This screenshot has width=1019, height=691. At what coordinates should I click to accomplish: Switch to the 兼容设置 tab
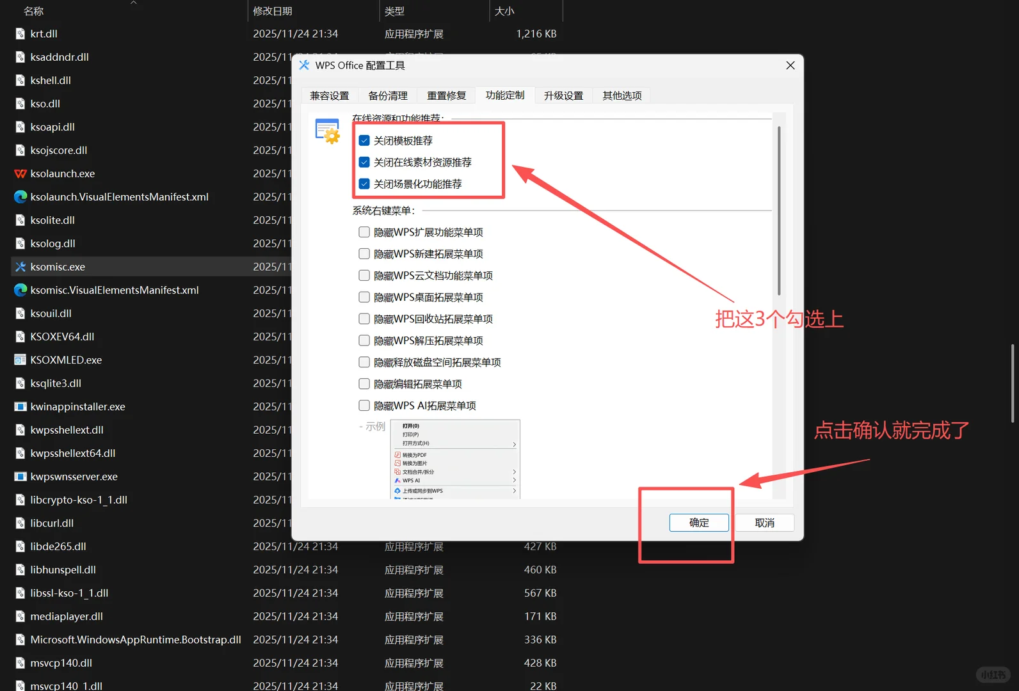point(330,96)
